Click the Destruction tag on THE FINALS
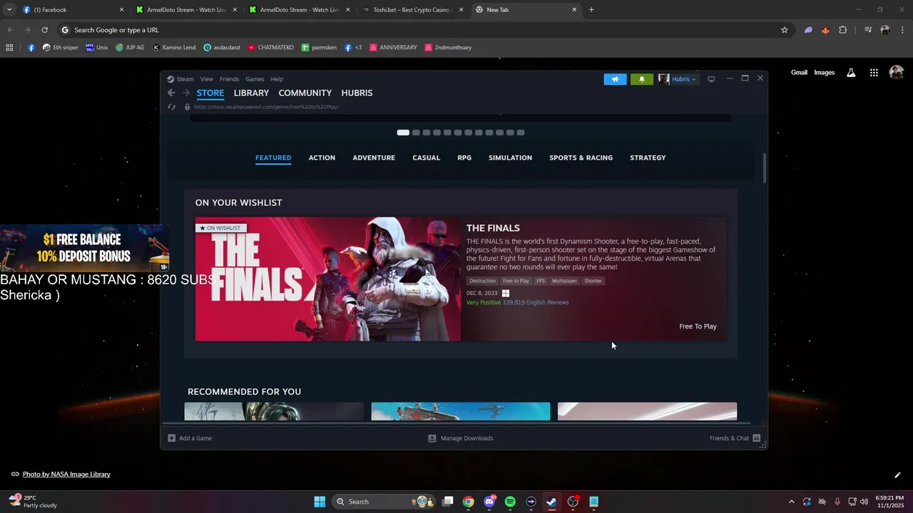 [x=482, y=281]
